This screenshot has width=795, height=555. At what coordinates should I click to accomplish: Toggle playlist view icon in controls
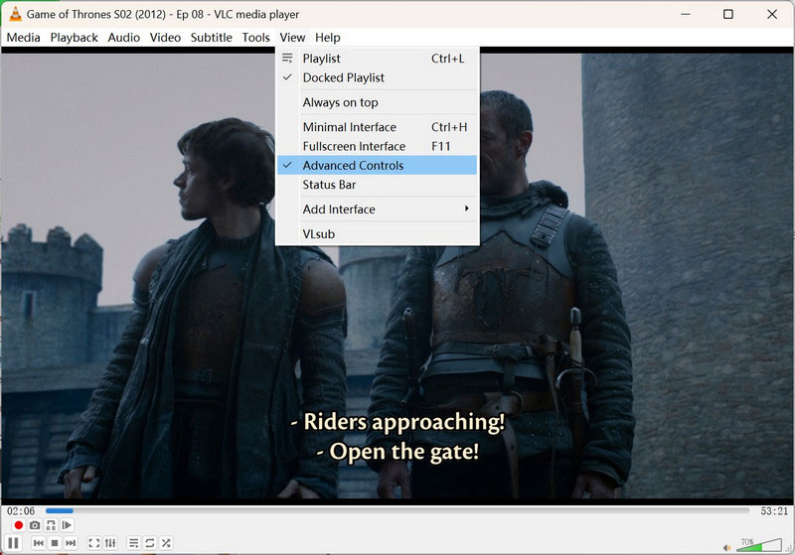click(x=133, y=543)
